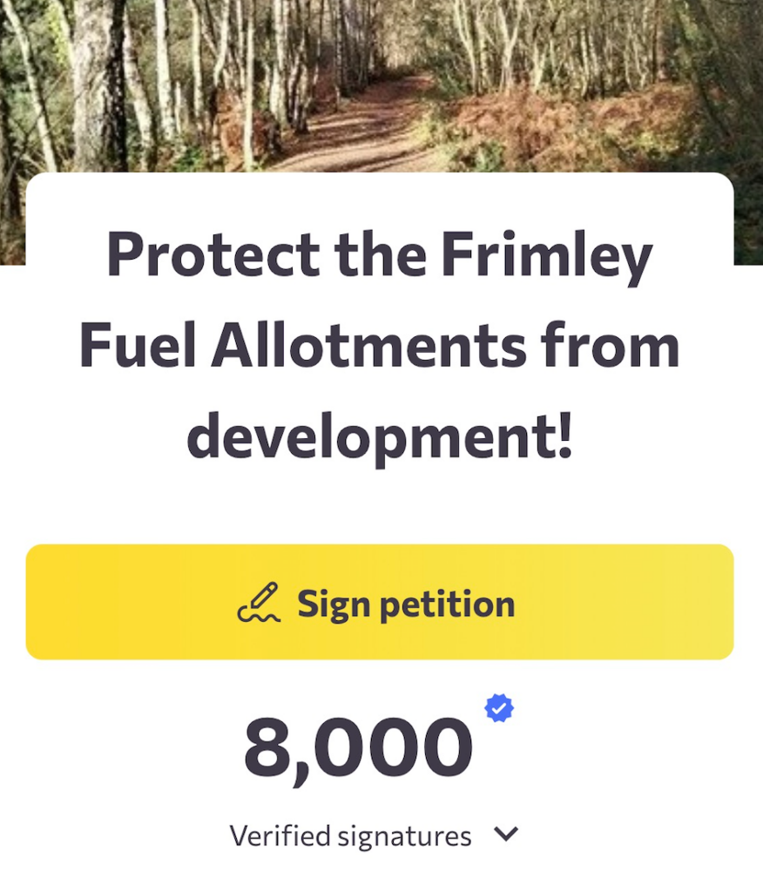Expand the Verified signatures chevron arrow
This screenshot has height=892, width=763.
(505, 835)
